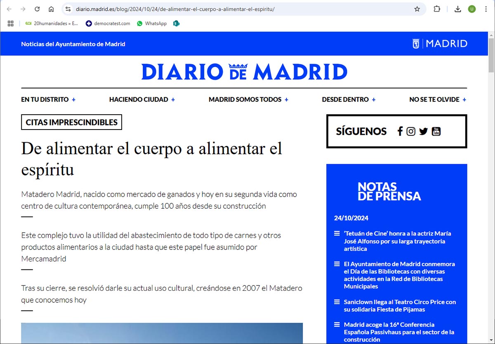495x344 pixels.
Task: Open the browser Extensions puzzle icon
Action: point(437,9)
